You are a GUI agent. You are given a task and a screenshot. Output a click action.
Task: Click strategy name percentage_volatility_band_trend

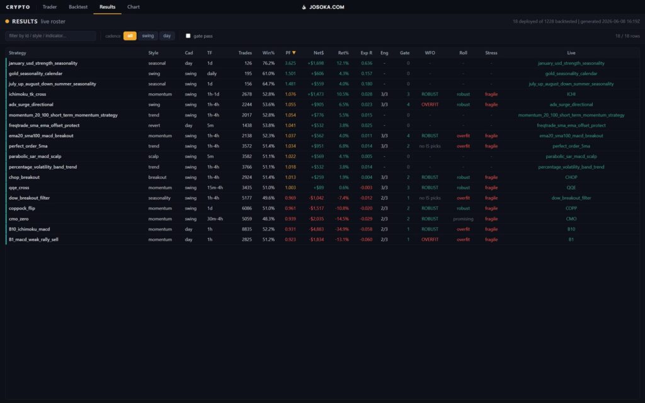click(x=43, y=167)
